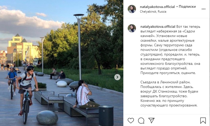Click the first caption paragraph about набережная

pyautogui.click(x=170, y=50)
